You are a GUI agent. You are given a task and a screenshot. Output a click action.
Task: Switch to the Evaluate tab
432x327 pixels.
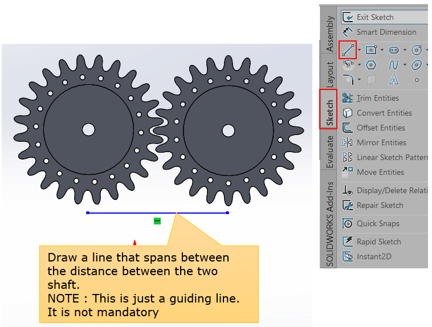pyautogui.click(x=329, y=152)
